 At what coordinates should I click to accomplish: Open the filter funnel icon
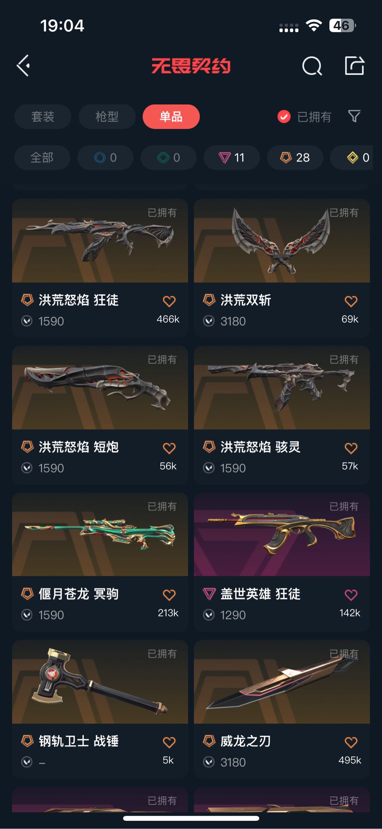click(x=354, y=116)
